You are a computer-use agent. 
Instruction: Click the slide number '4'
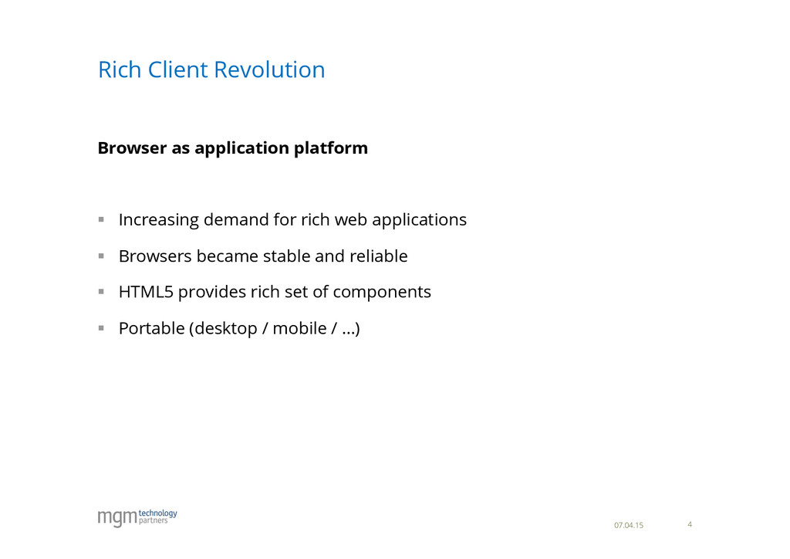pos(690,524)
